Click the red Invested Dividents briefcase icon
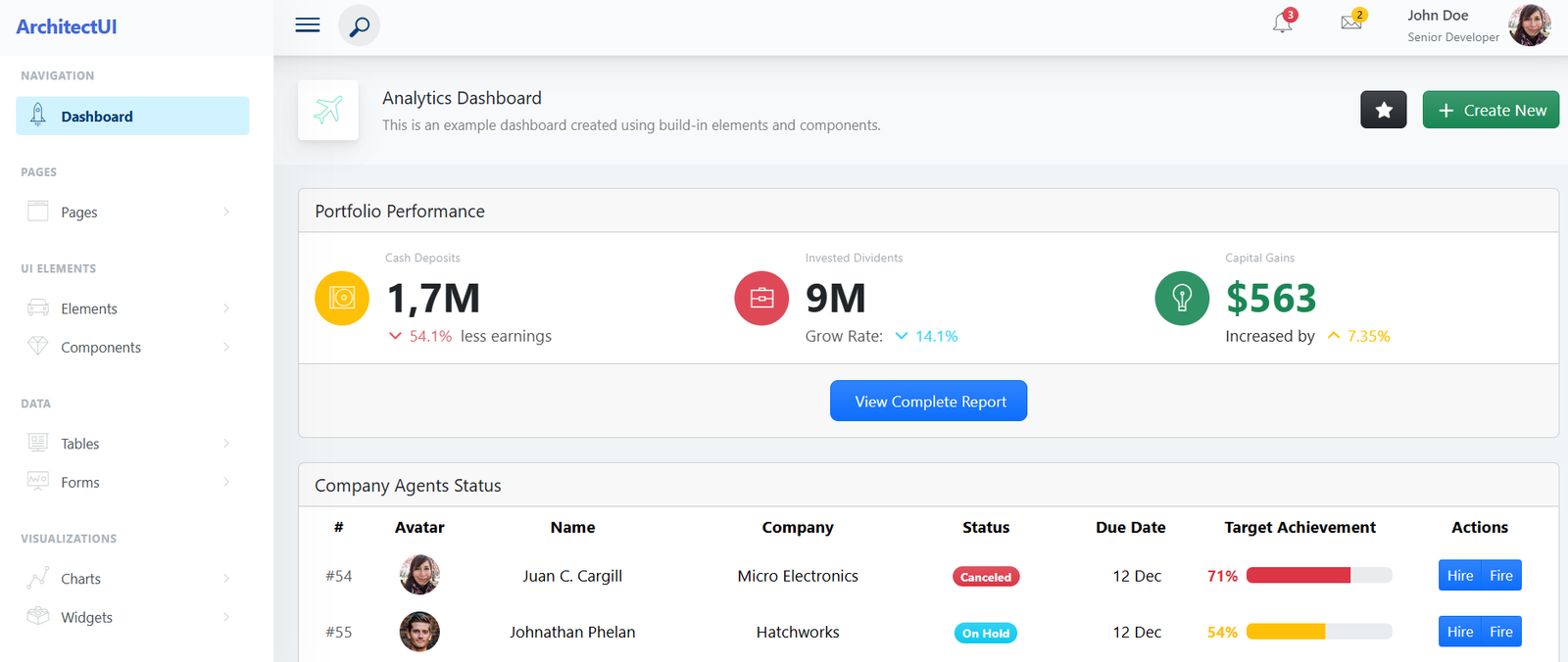This screenshot has height=662, width=1568. [x=761, y=298]
